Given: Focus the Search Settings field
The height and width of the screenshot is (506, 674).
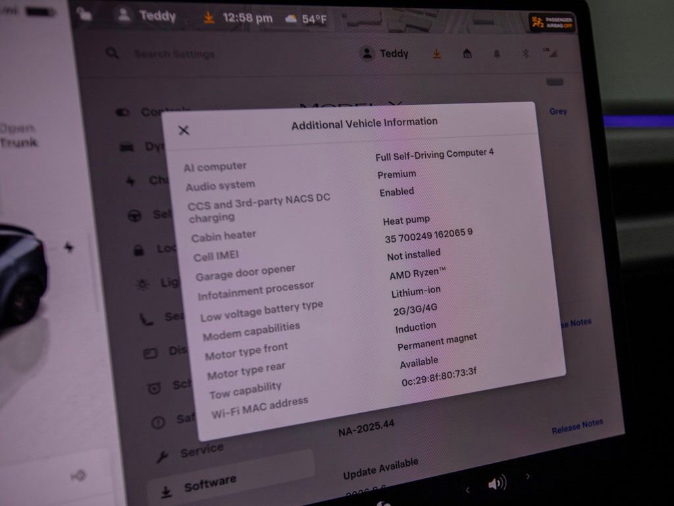Looking at the screenshot, I should [x=174, y=54].
